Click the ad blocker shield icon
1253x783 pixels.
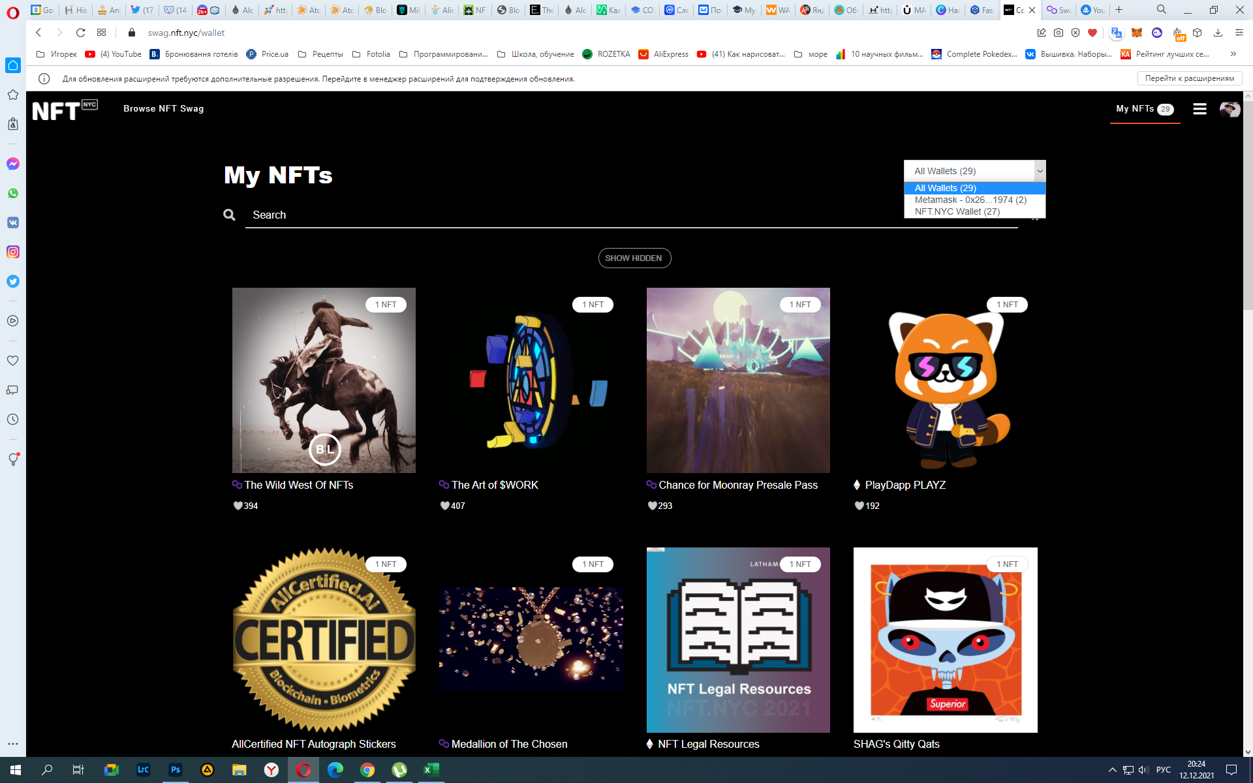point(1075,33)
